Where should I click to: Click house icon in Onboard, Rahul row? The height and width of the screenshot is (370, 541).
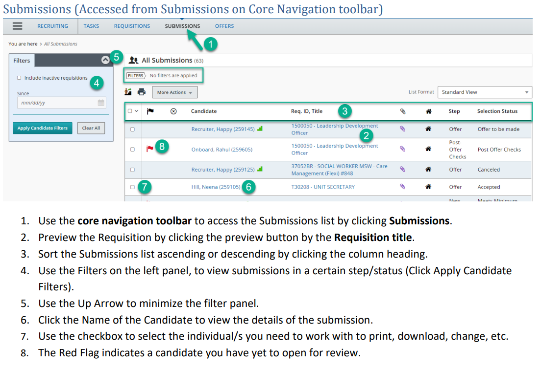tap(428, 149)
